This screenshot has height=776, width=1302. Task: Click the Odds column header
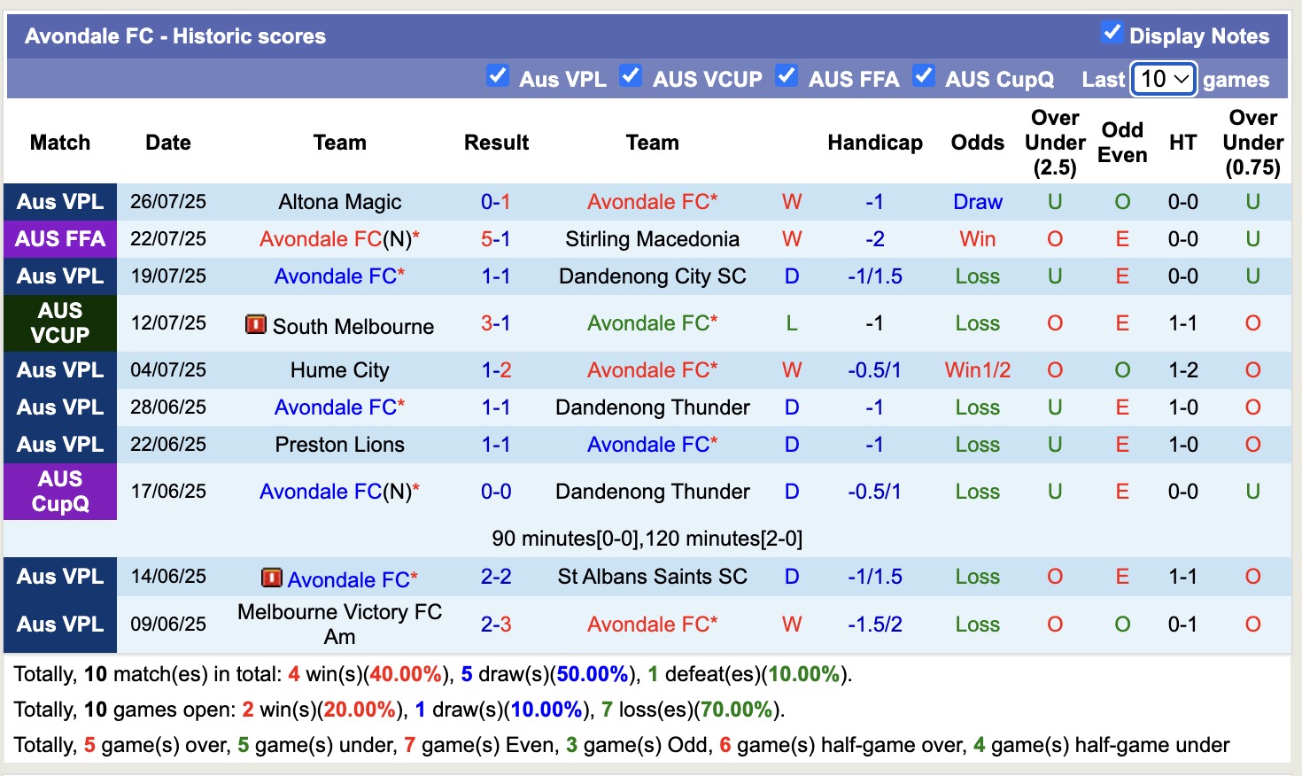tap(977, 142)
